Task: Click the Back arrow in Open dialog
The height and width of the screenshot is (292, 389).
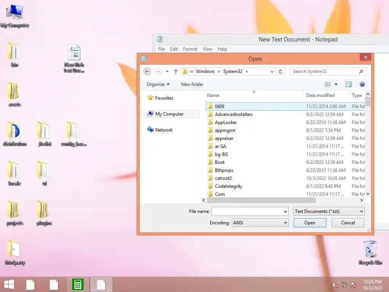Action: (x=147, y=71)
